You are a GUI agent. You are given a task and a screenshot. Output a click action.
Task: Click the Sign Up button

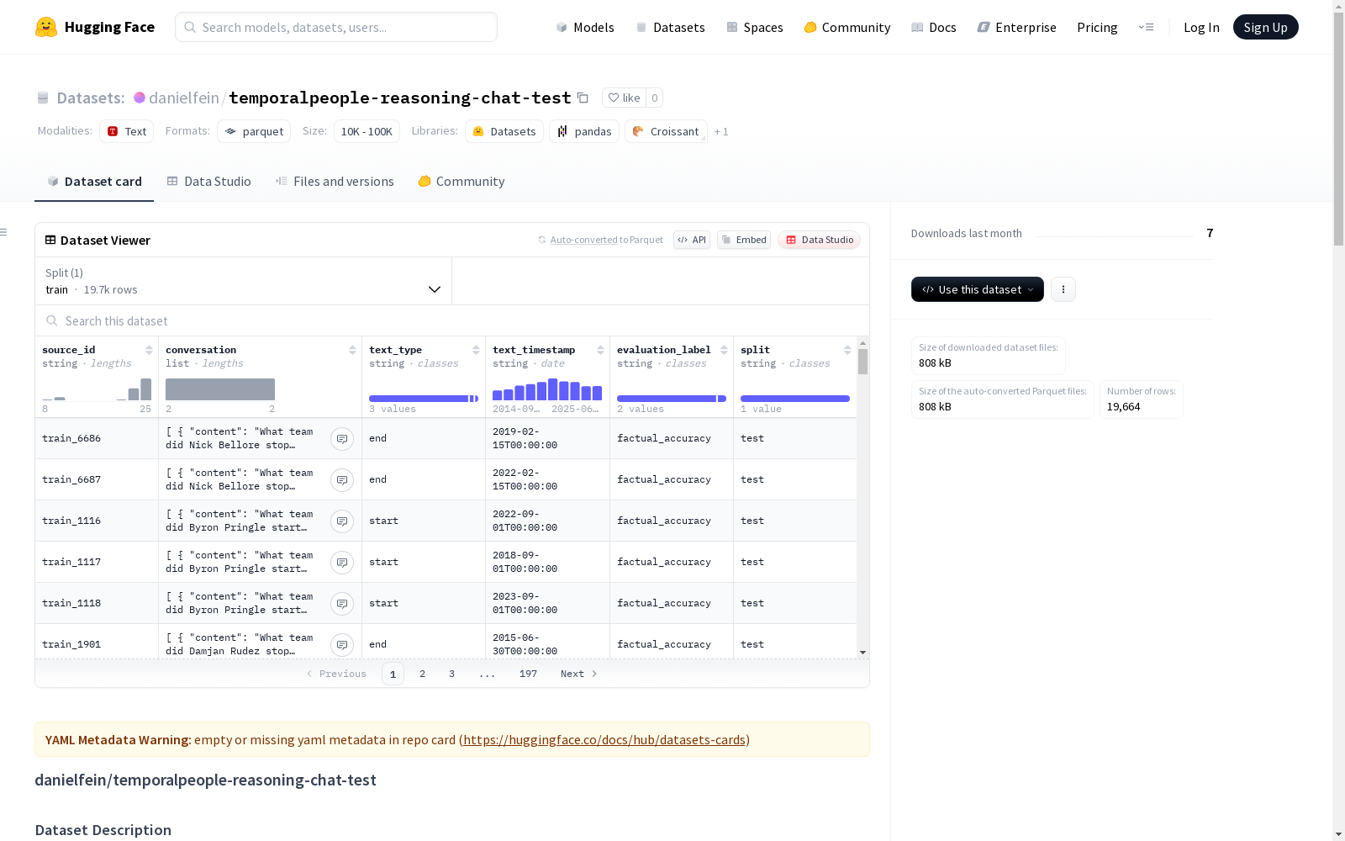point(1266,27)
